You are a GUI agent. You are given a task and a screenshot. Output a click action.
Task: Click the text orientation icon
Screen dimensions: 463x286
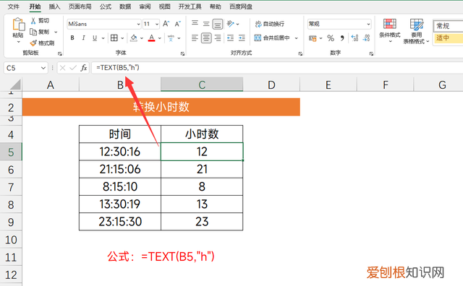tap(231, 23)
